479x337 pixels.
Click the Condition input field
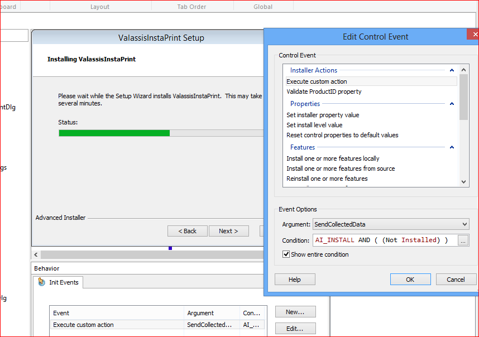coord(384,240)
